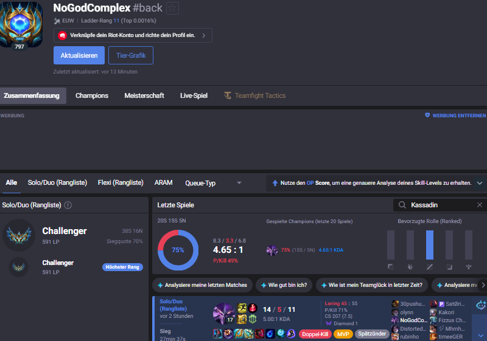Click the grey Top role bar

[391, 245]
